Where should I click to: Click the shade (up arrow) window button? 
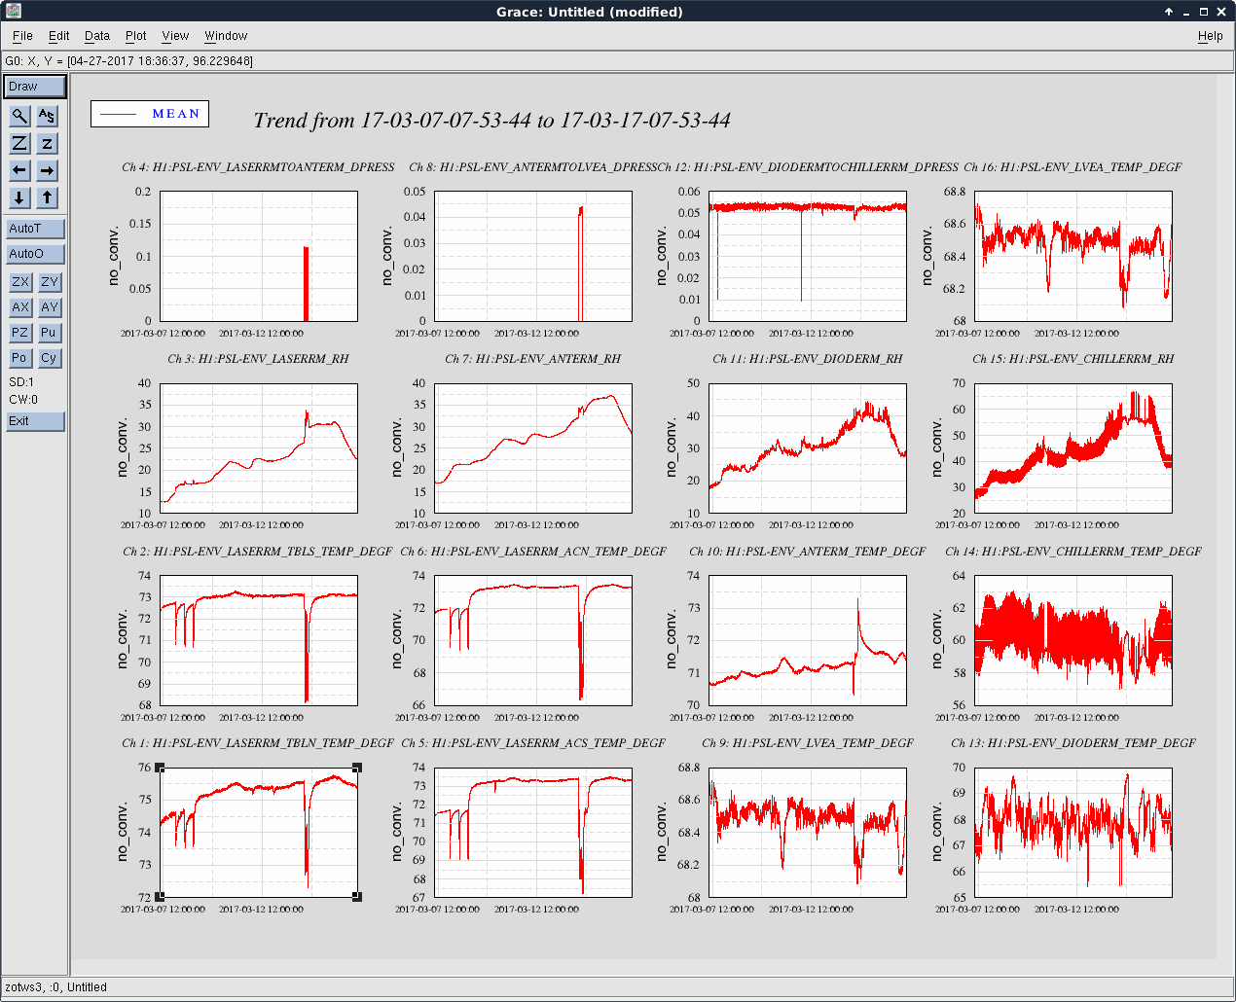1169,12
